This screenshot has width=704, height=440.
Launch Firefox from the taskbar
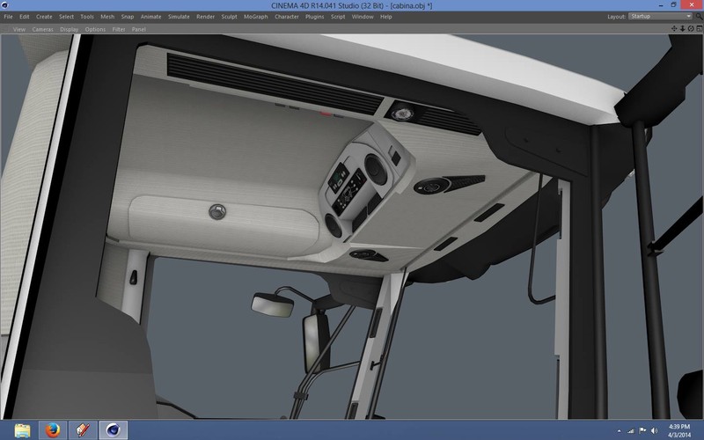point(52,429)
